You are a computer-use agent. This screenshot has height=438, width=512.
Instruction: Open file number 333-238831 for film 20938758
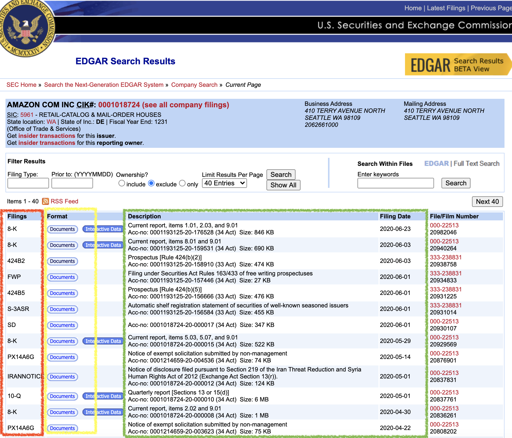tap(446, 257)
